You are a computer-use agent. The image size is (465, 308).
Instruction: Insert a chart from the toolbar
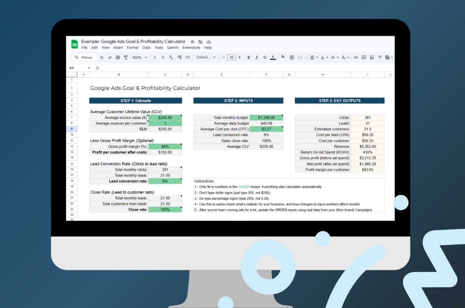pos(372,57)
